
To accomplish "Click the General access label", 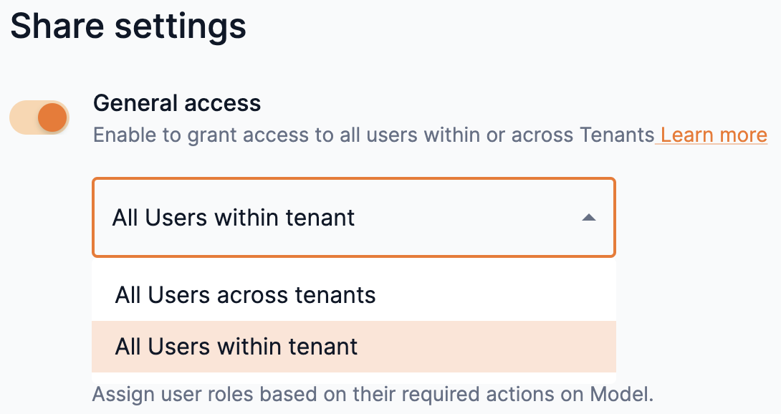I will 177,103.
